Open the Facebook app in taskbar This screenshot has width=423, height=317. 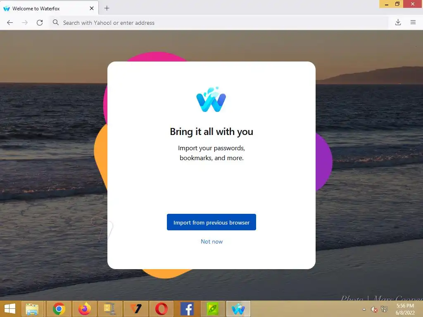pyautogui.click(x=187, y=309)
